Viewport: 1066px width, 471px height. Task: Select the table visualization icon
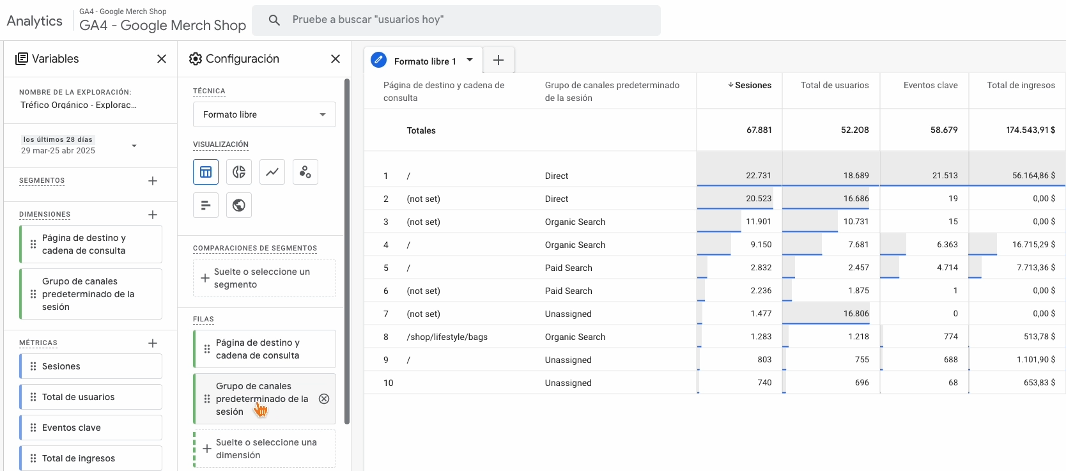click(206, 172)
